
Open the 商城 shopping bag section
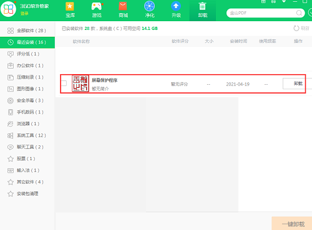(123, 10)
